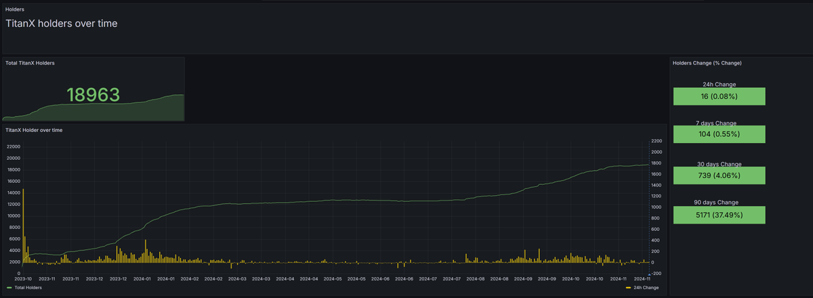Screen dimensions: 813x298
Task: Click the tall yellow bar at 2023-10
Action: point(23,226)
